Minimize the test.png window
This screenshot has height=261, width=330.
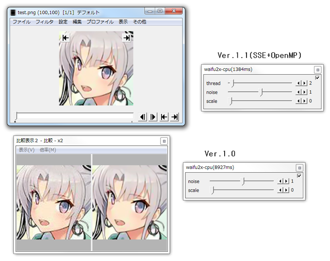[x=150, y=11]
